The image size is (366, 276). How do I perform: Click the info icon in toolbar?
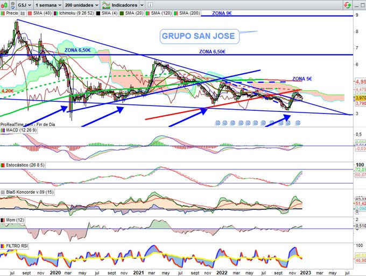150,5
